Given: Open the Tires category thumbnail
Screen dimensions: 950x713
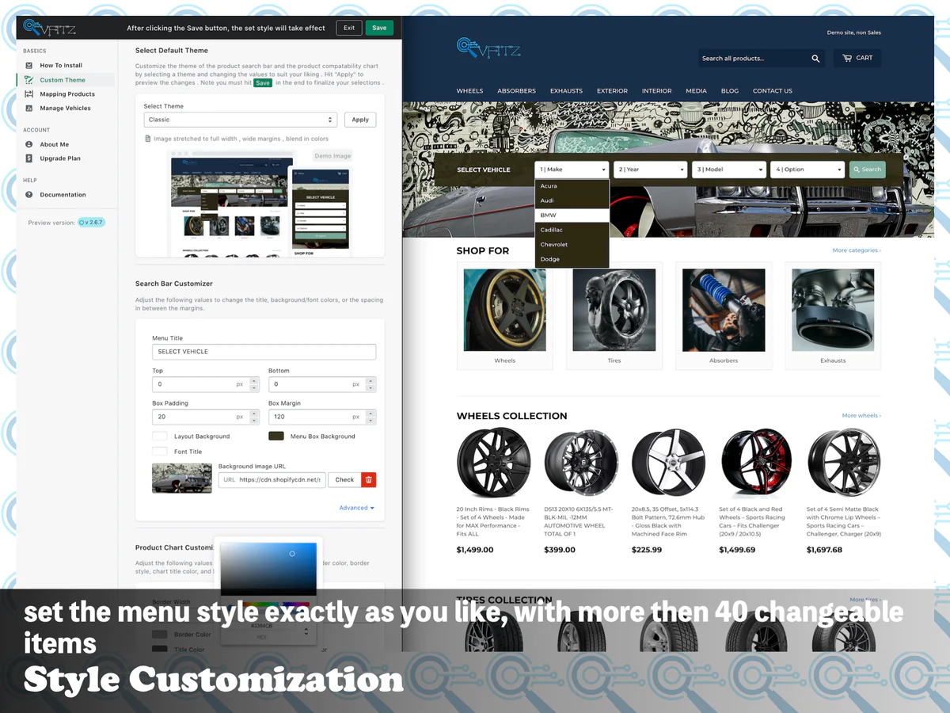Looking at the screenshot, I should [614, 310].
